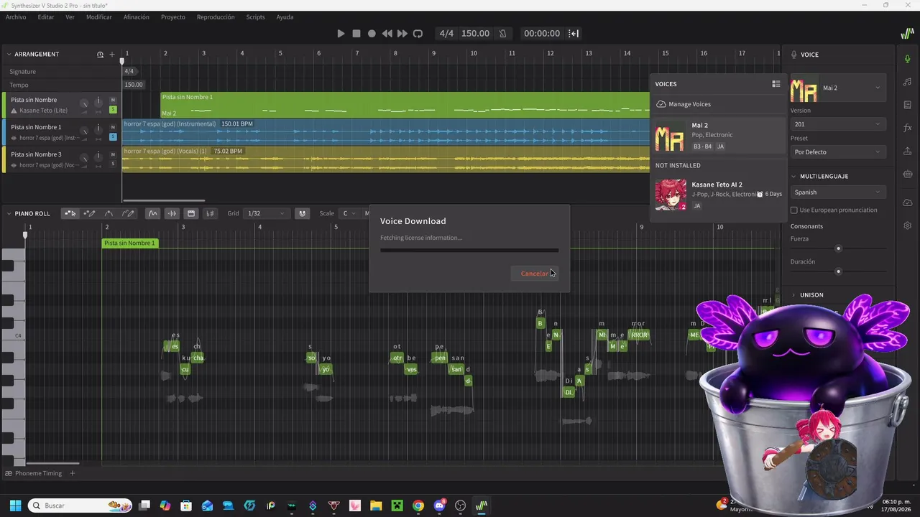
Task: Select the pitch curve pencil tool
Action: point(128,213)
